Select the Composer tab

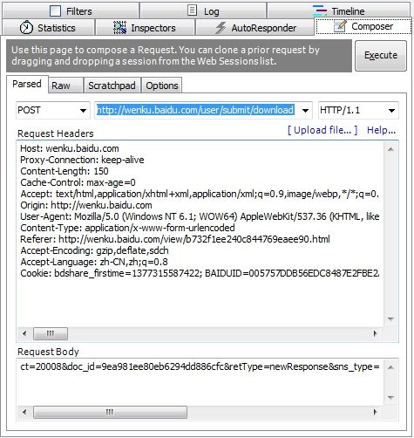click(x=363, y=26)
